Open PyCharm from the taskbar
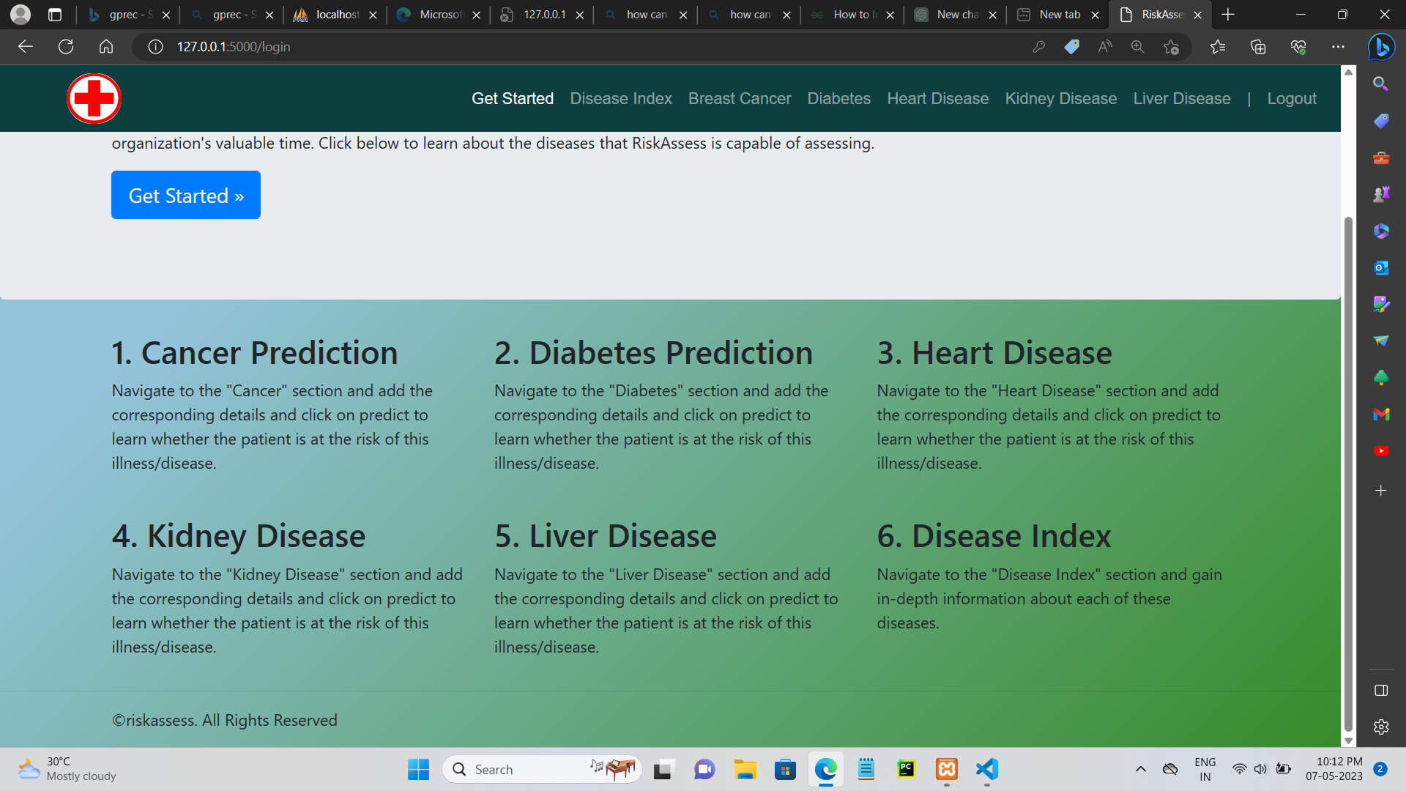This screenshot has width=1406, height=791. [x=907, y=769]
